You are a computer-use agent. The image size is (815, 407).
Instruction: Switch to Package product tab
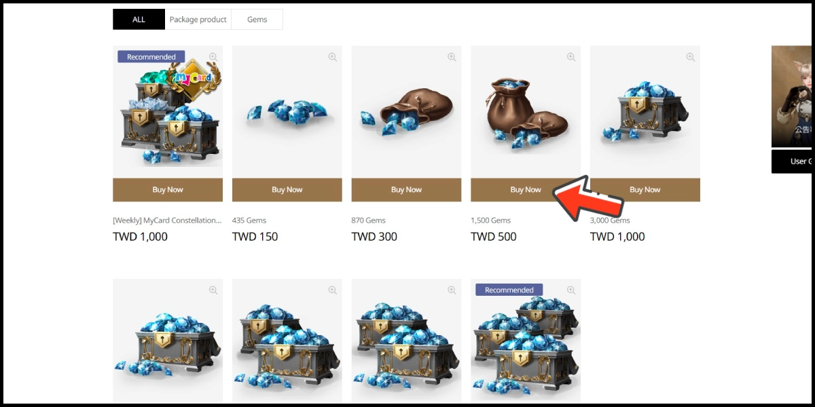198,19
